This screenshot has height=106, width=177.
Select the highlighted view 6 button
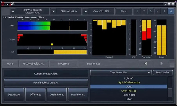point(171,11)
